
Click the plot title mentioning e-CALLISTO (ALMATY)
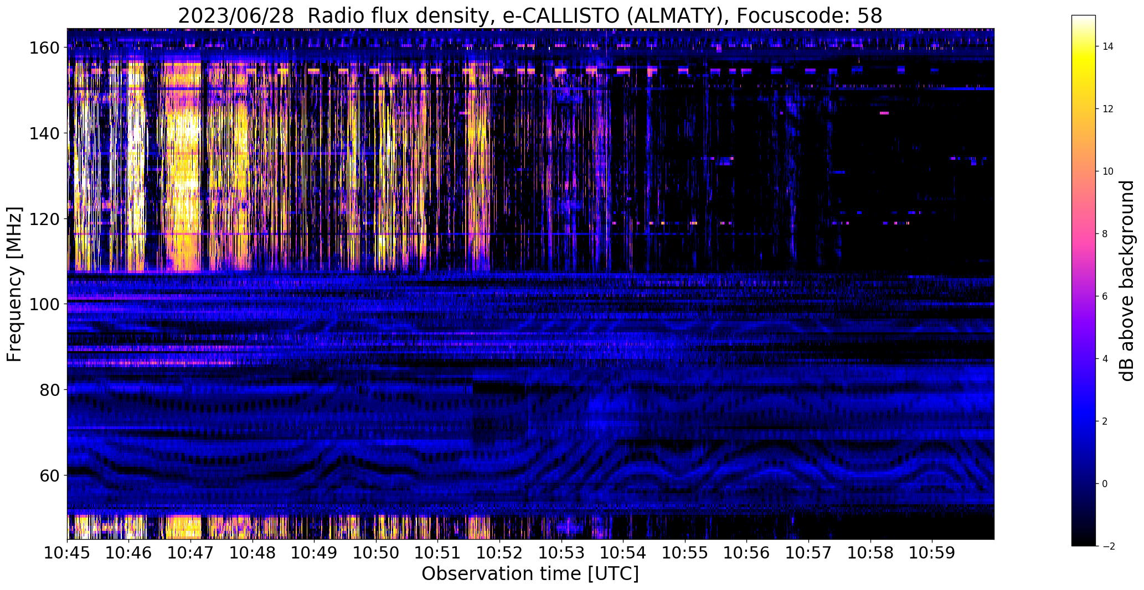530,15
